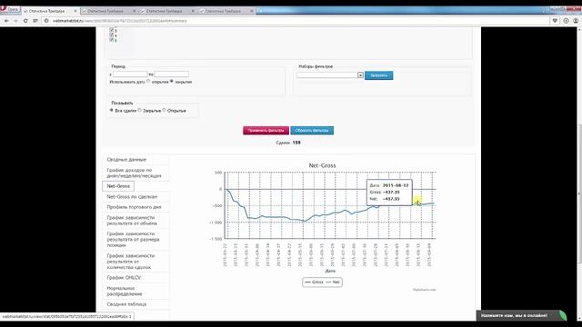Toggle the checkbox labeled 4
Image resolution: width=582 pixels, height=327 pixels.
112,35
